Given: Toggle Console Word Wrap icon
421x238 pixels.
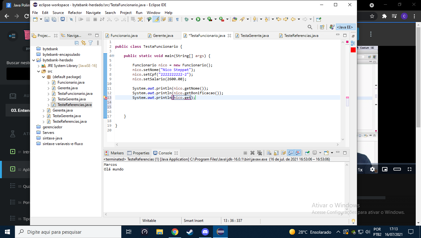Looking at the screenshot, I should point(283,153).
